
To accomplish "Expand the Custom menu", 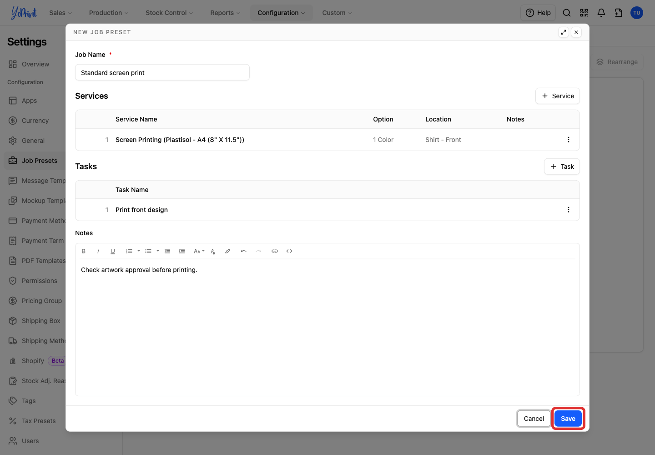I will (337, 13).
